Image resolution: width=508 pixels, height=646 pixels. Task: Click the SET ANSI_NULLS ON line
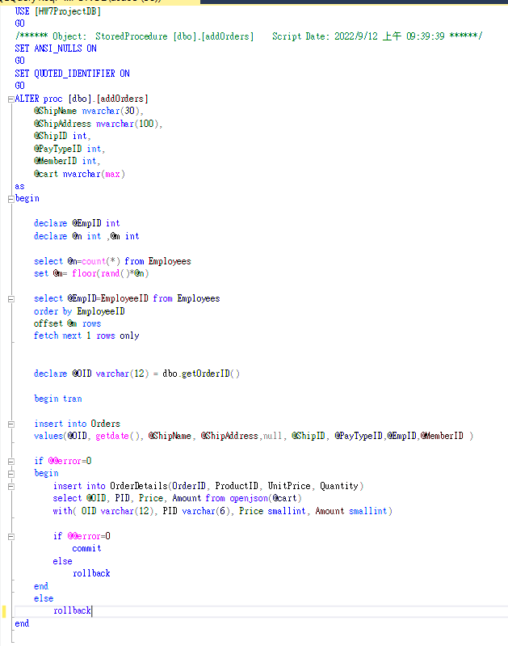click(x=56, y=49)
